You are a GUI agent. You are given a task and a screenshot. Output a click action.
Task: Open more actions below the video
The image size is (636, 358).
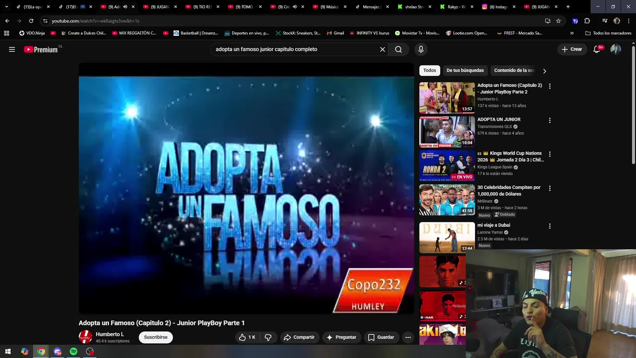(408, 337)
